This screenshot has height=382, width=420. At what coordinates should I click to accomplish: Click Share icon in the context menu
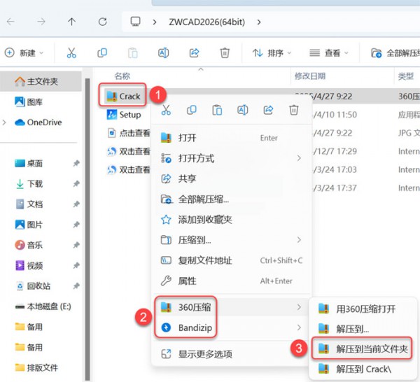point(268,110)
